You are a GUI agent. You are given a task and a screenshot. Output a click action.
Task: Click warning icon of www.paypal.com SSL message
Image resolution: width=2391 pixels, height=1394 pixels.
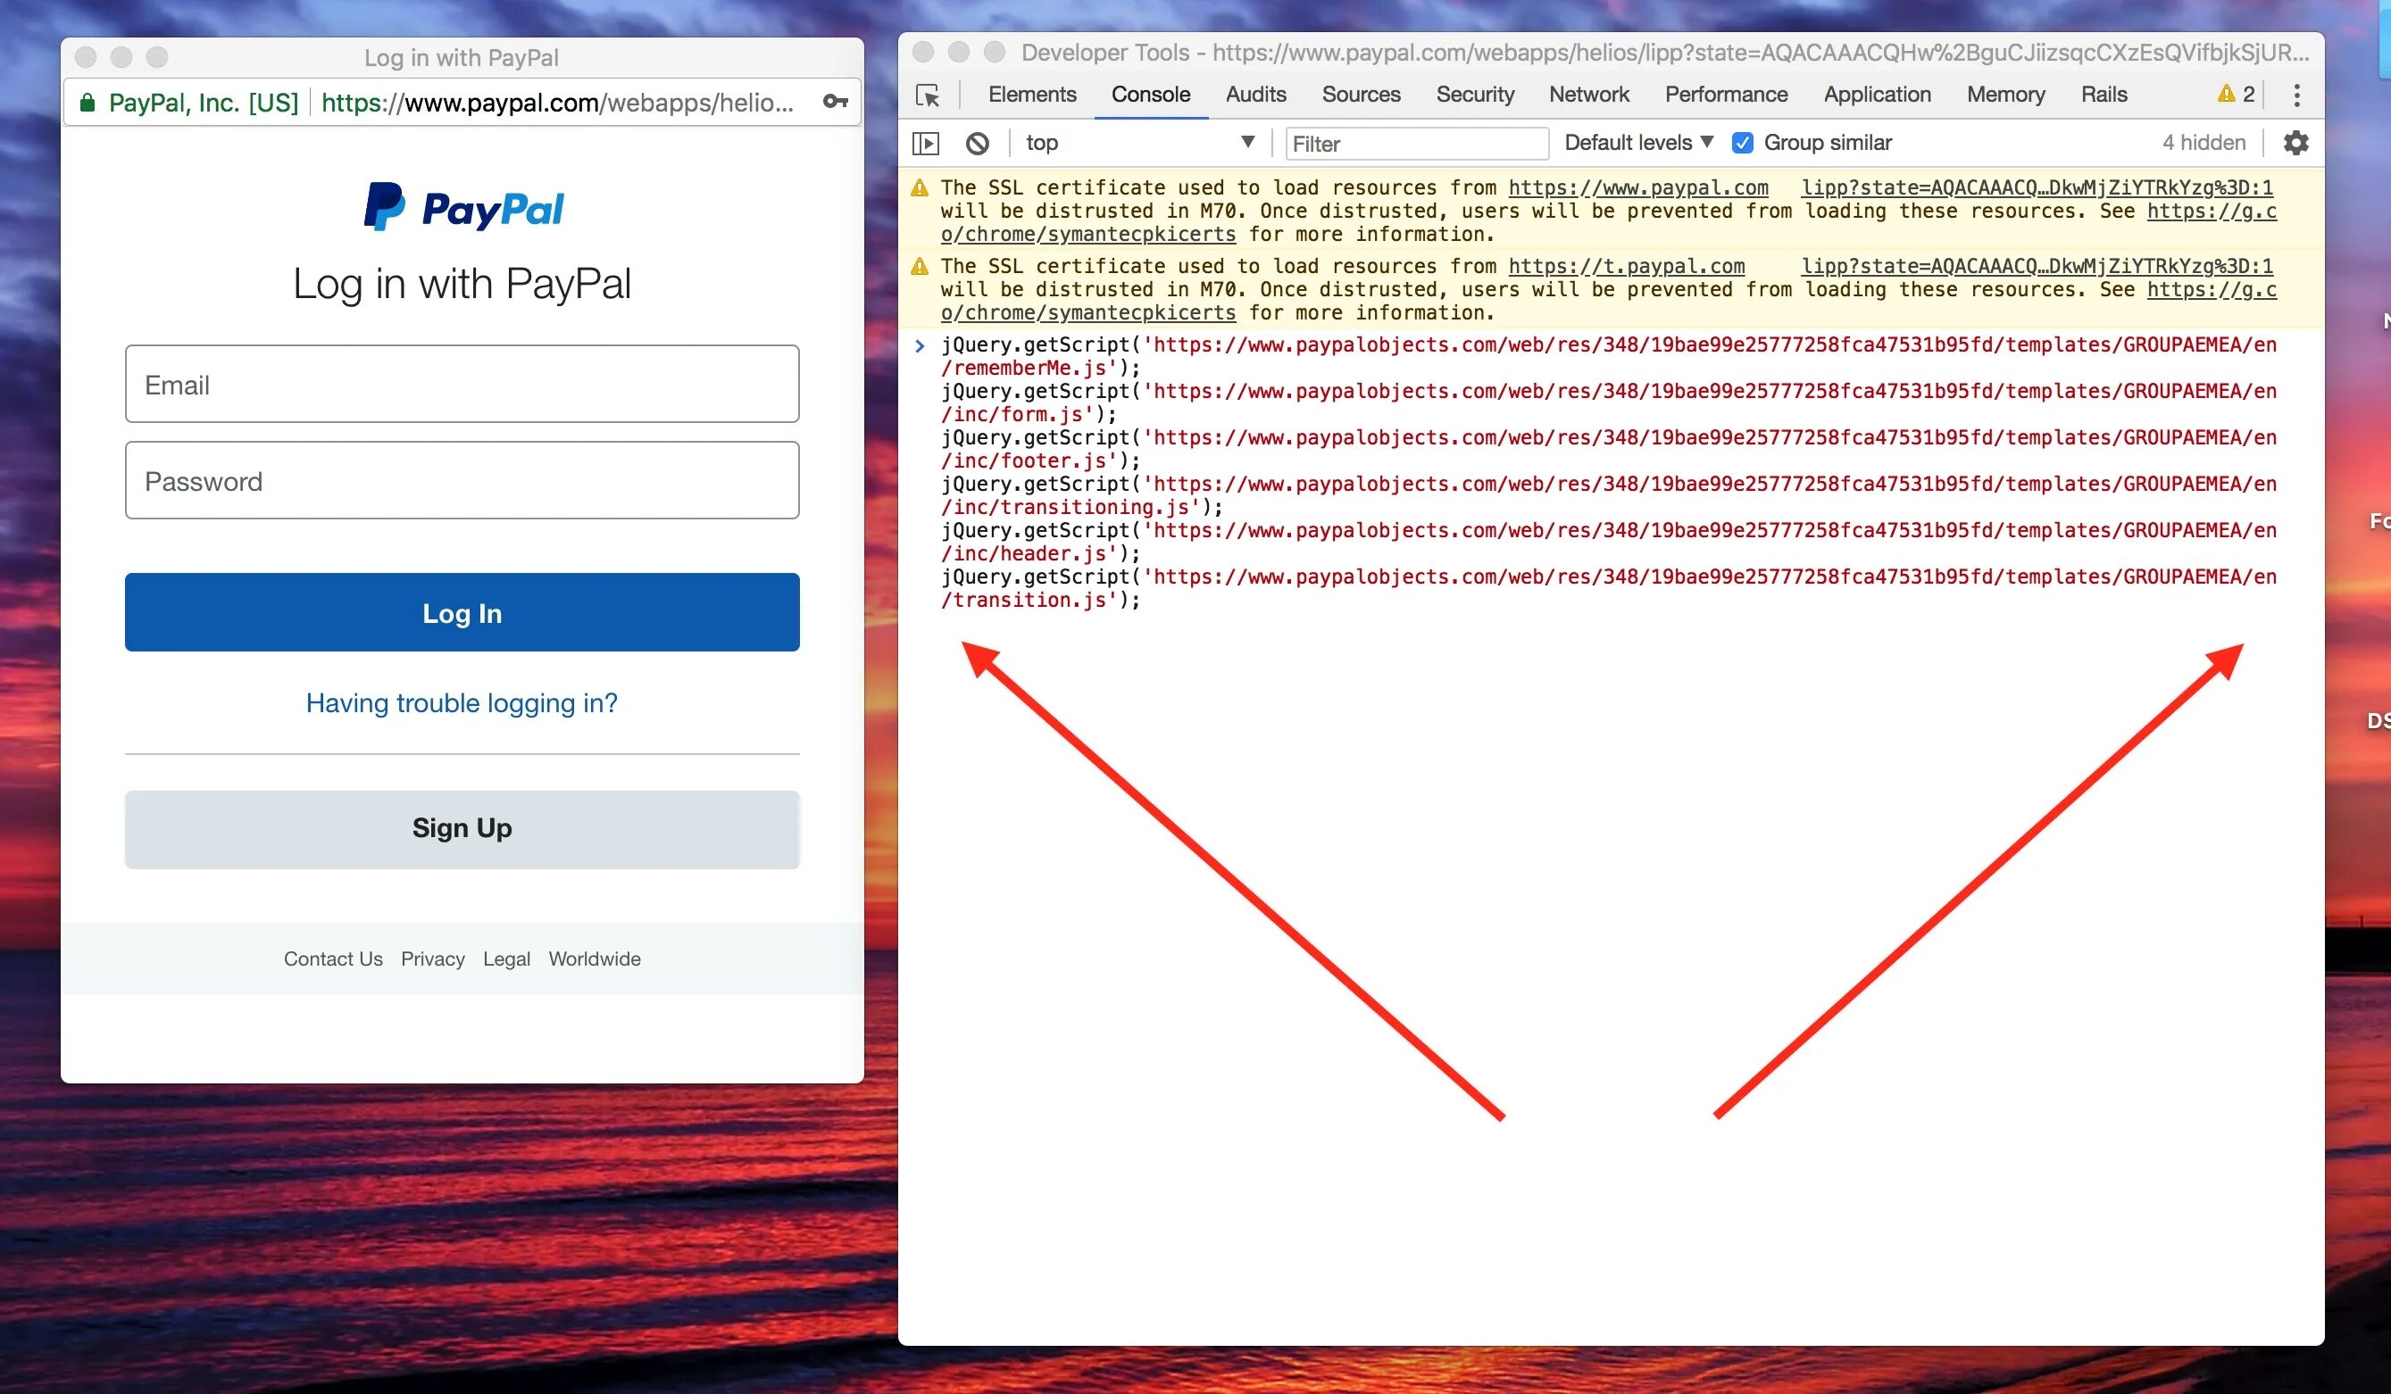point(920,187)
